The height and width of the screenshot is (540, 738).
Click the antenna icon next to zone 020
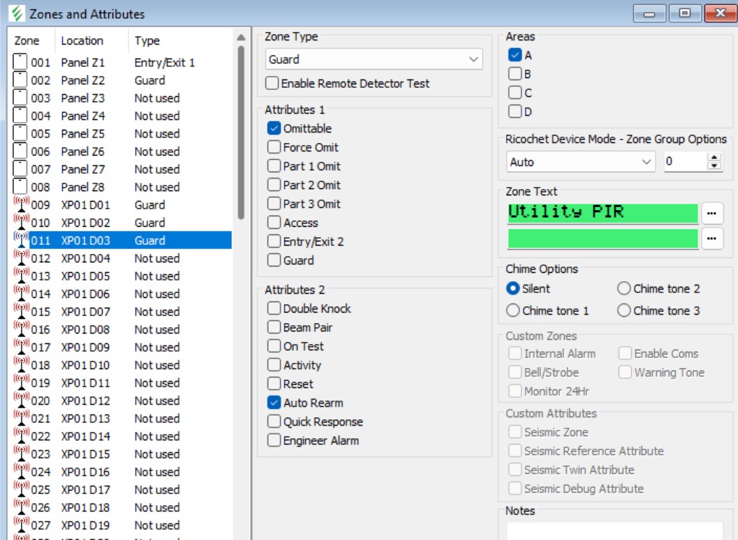click(x=21, y=400)
